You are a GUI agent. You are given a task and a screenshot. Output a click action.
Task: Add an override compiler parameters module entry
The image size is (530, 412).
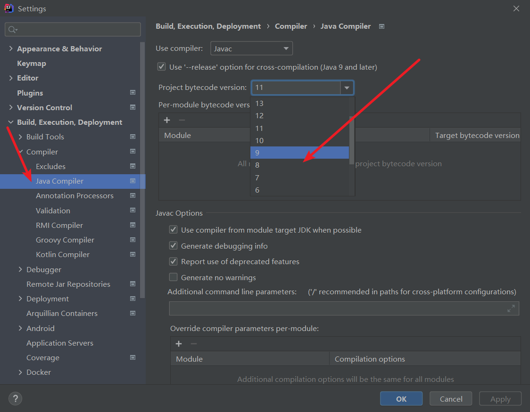179,344
